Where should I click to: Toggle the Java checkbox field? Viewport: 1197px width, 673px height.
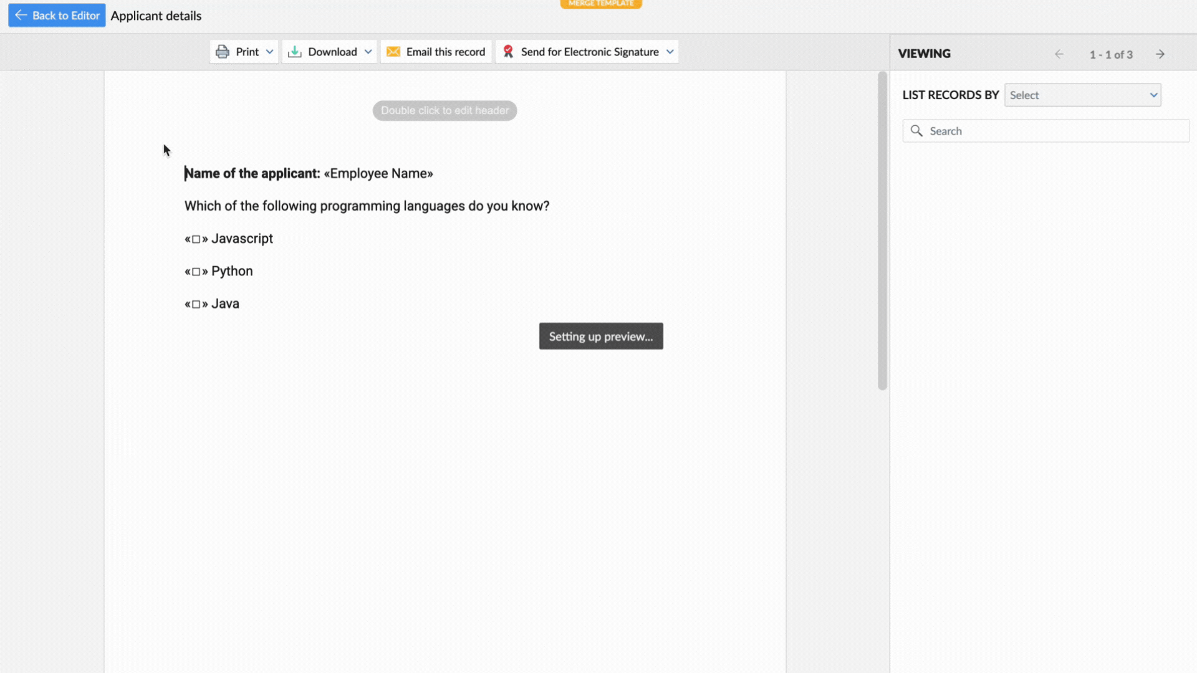point(196,304)
